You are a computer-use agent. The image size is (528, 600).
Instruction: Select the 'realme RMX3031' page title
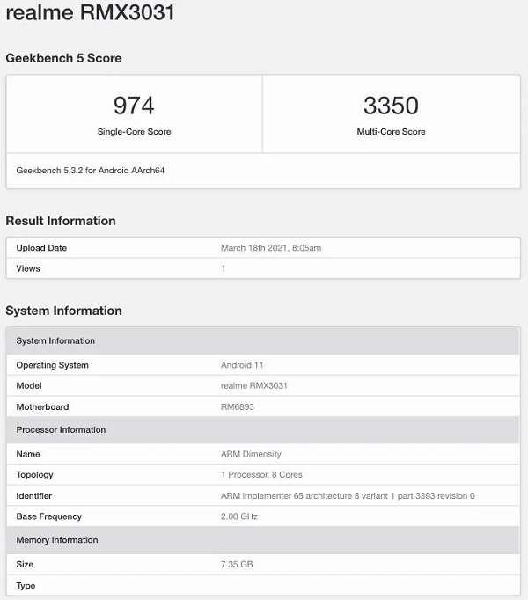[90, 11]
